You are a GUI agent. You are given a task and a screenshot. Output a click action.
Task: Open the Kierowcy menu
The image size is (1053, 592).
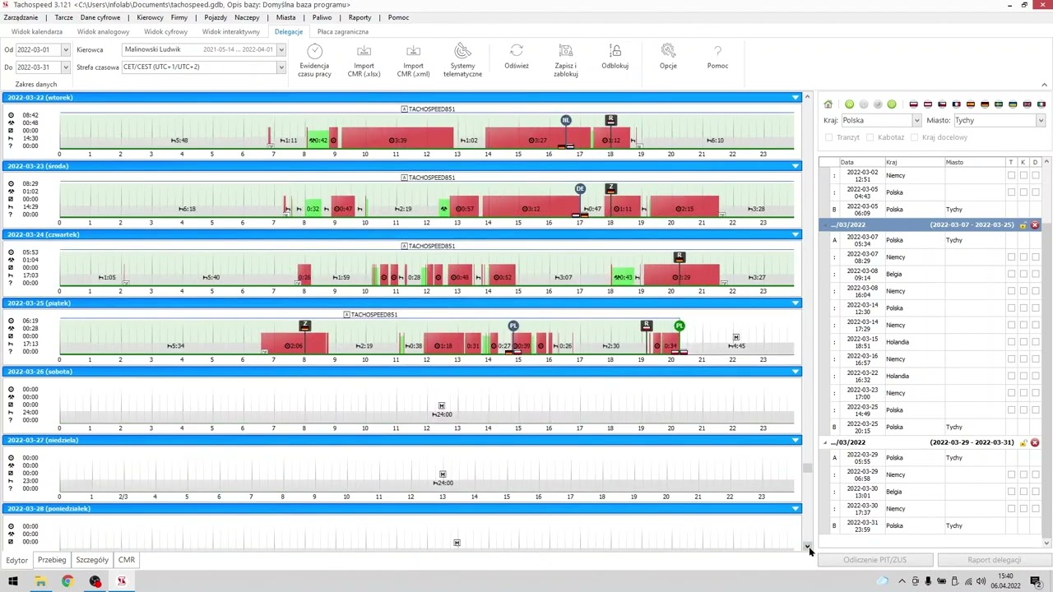[x=150, y=17]
